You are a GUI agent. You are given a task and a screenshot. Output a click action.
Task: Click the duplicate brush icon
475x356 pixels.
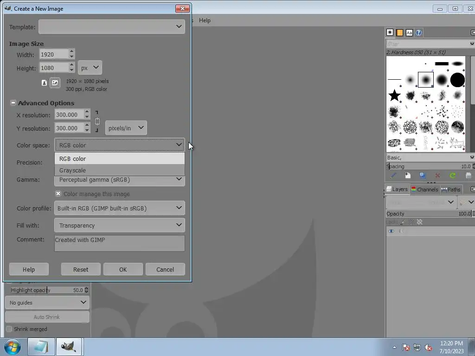[423, 175]
